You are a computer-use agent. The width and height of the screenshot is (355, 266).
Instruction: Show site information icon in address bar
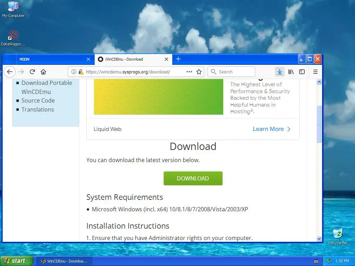[73, 72]
